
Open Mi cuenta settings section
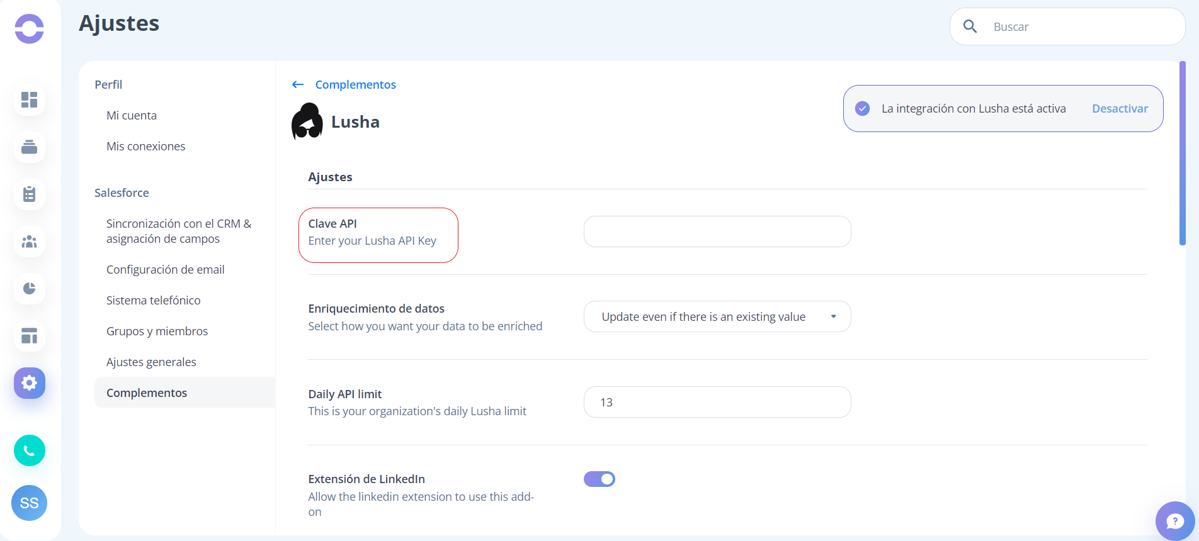coord(132,116)
